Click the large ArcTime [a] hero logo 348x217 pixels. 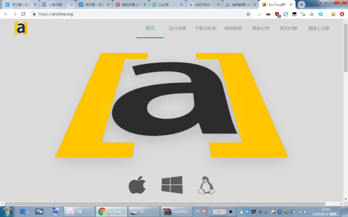[172, 105]
